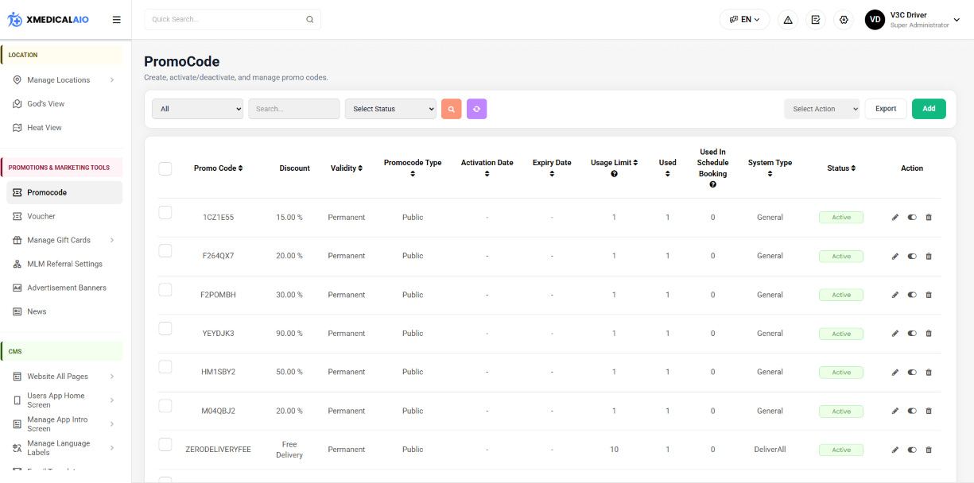974x483 pixels.
Task: Open the EN language dropdown
Action: (x=744, y=20)
